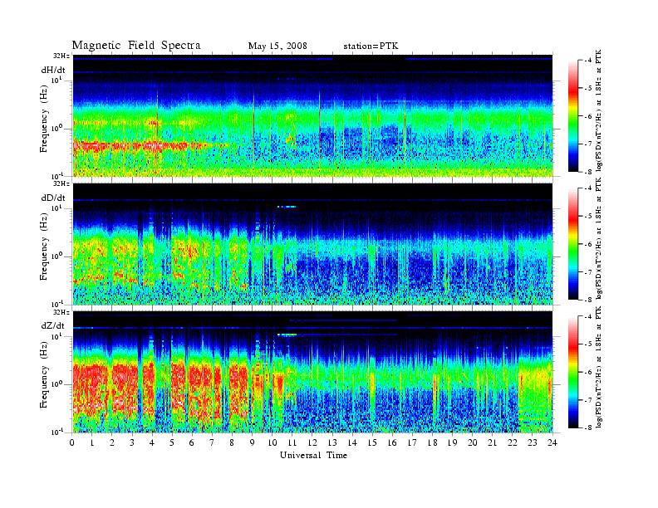Click the "station=PTK" label

point(371,46)
